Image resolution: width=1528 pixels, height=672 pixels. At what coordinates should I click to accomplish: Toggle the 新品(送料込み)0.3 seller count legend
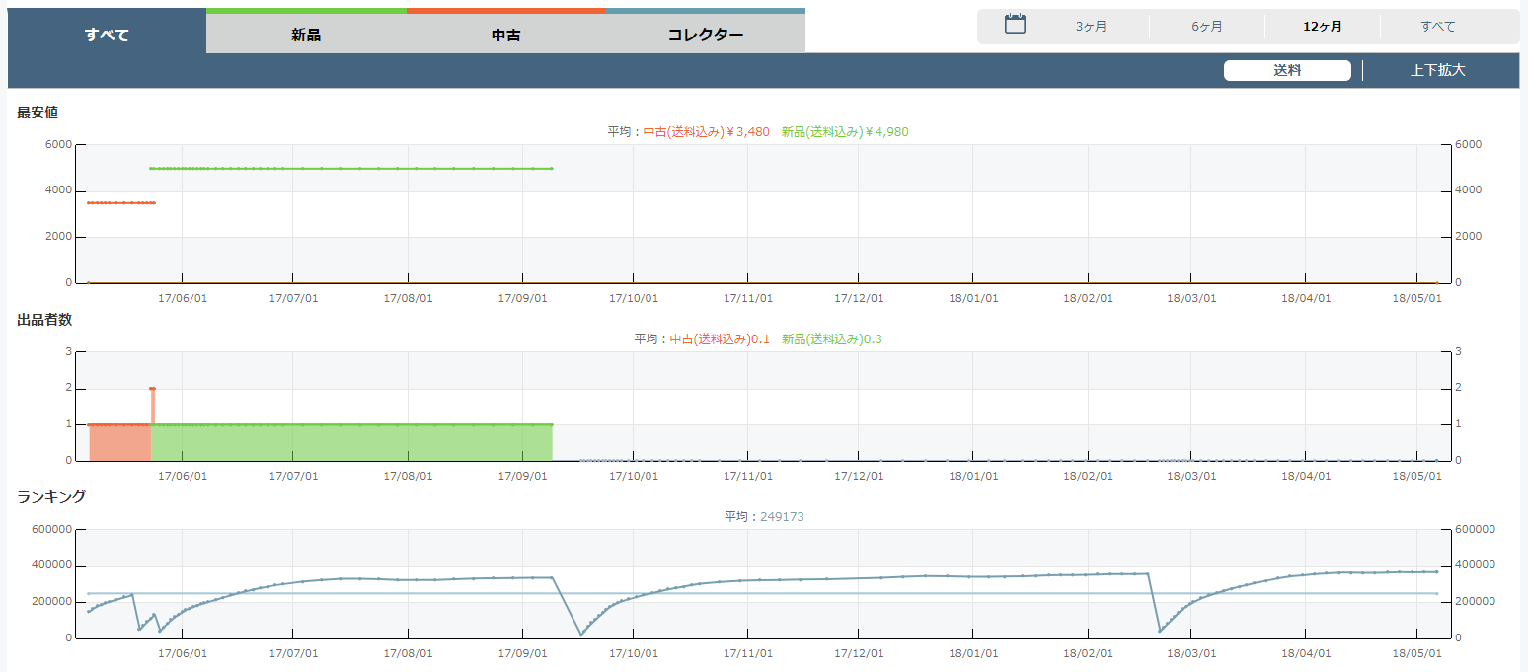coord(831,338)
